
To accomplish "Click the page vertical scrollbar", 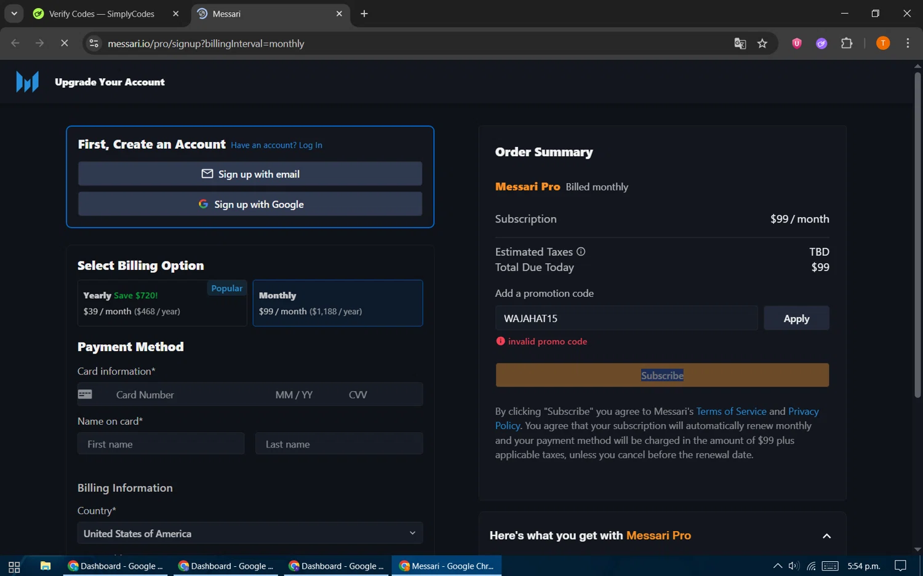I will point(917,234).
